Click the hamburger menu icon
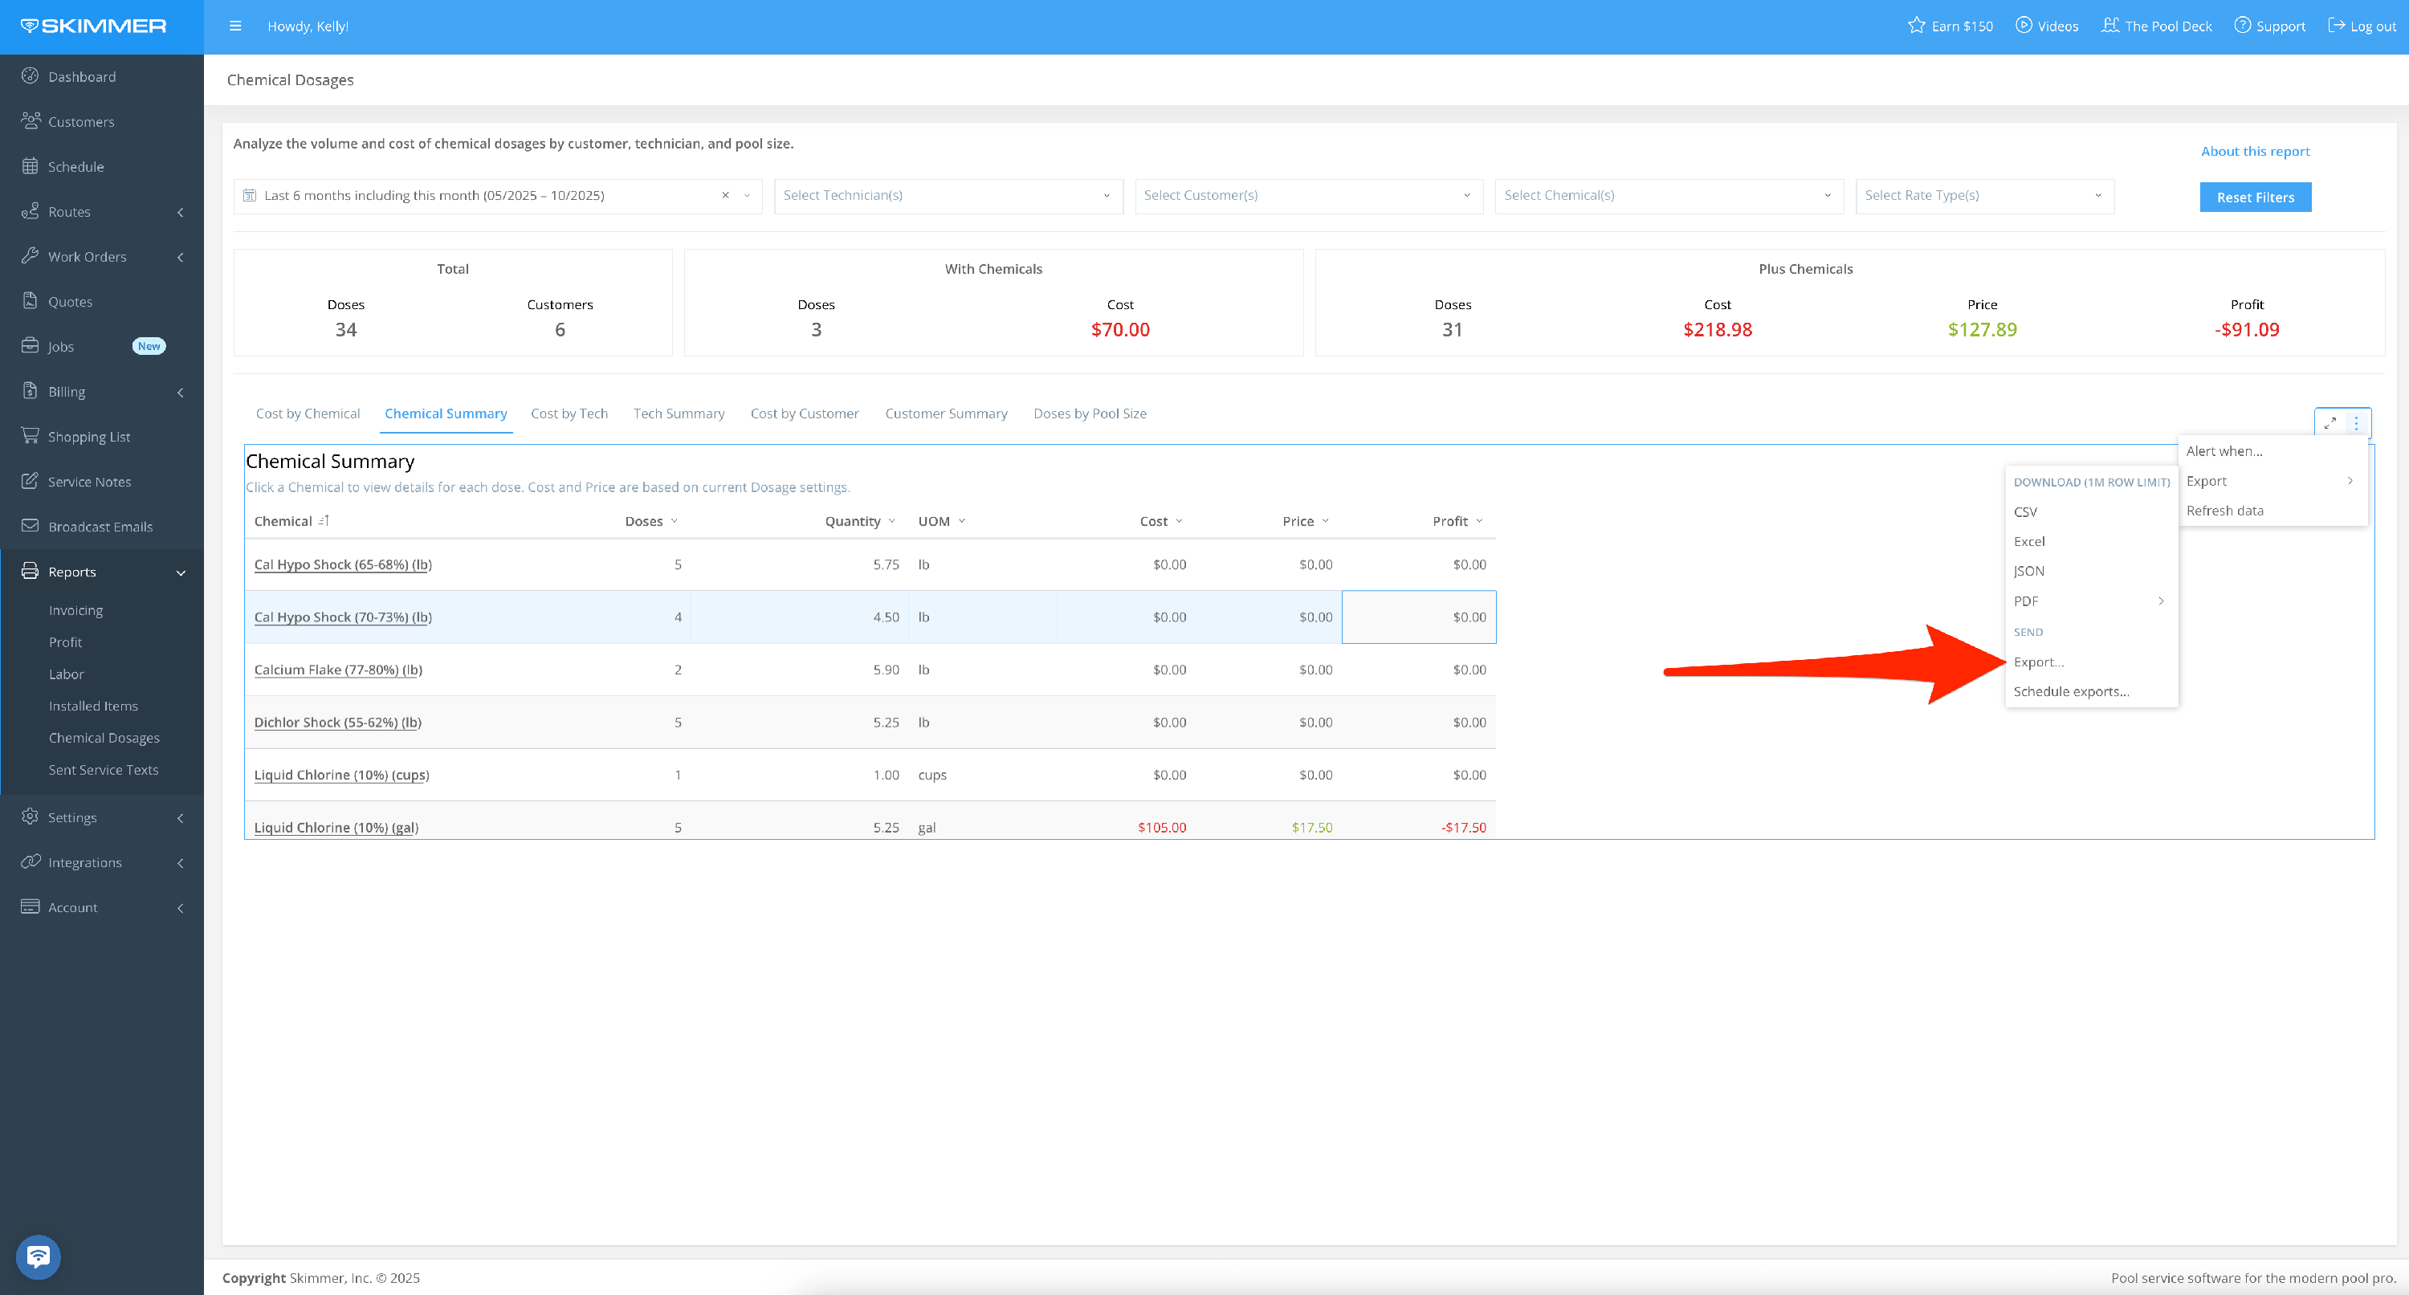The width and height of the screenshot is (2409, 1295). click(234, 26)
